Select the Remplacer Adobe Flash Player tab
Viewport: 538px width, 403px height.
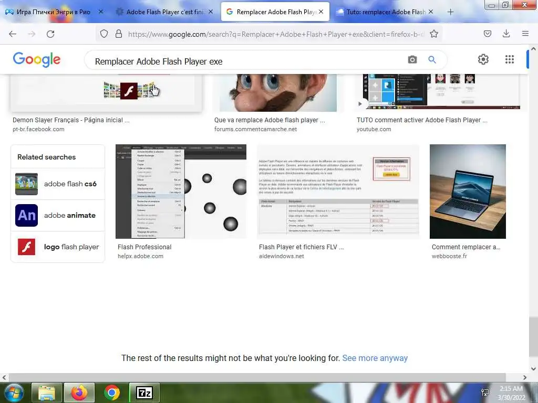(x=275, y=12)
